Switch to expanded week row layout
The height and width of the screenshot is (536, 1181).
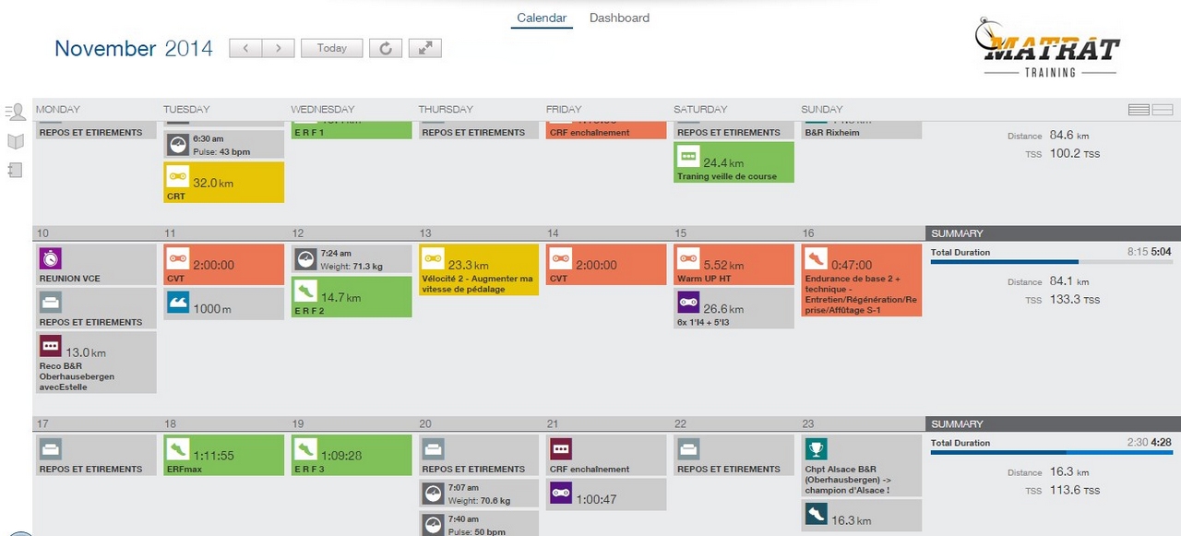tap(1163, 110)
